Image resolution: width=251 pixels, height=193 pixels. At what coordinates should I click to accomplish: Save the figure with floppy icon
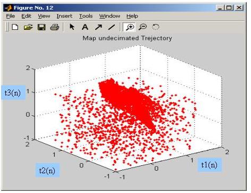point(41,27)
